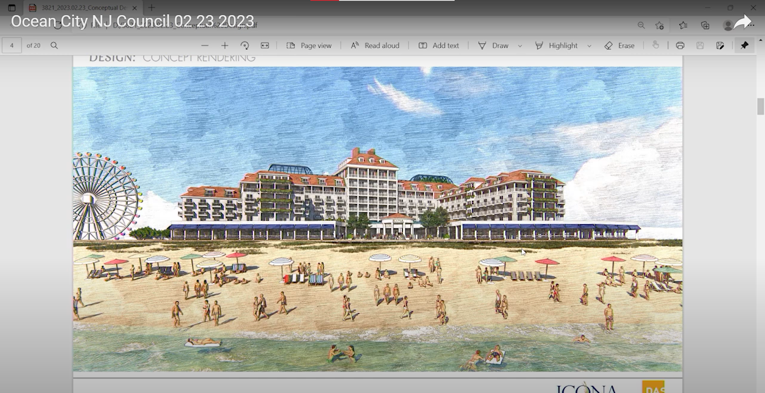Click the Read aloud button
The width and height of the screenshot is (765, 393).
[375, 46]
